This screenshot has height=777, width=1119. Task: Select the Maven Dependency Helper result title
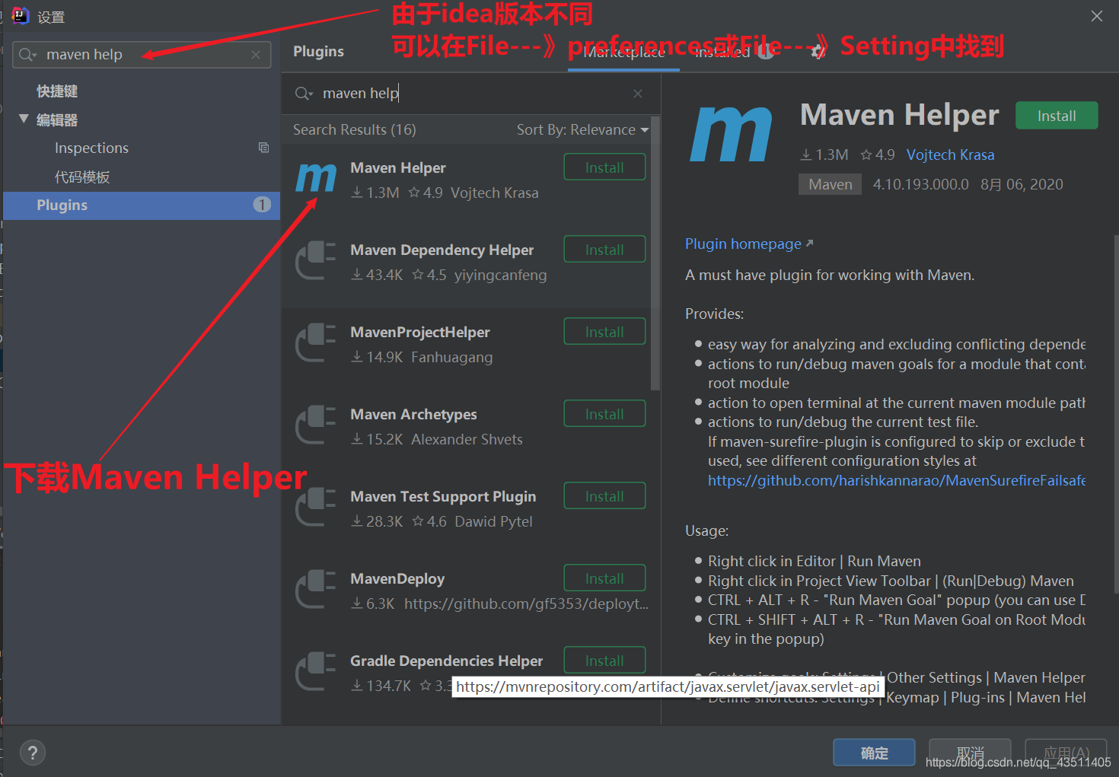pyautogui.click(x=442, y=250)
